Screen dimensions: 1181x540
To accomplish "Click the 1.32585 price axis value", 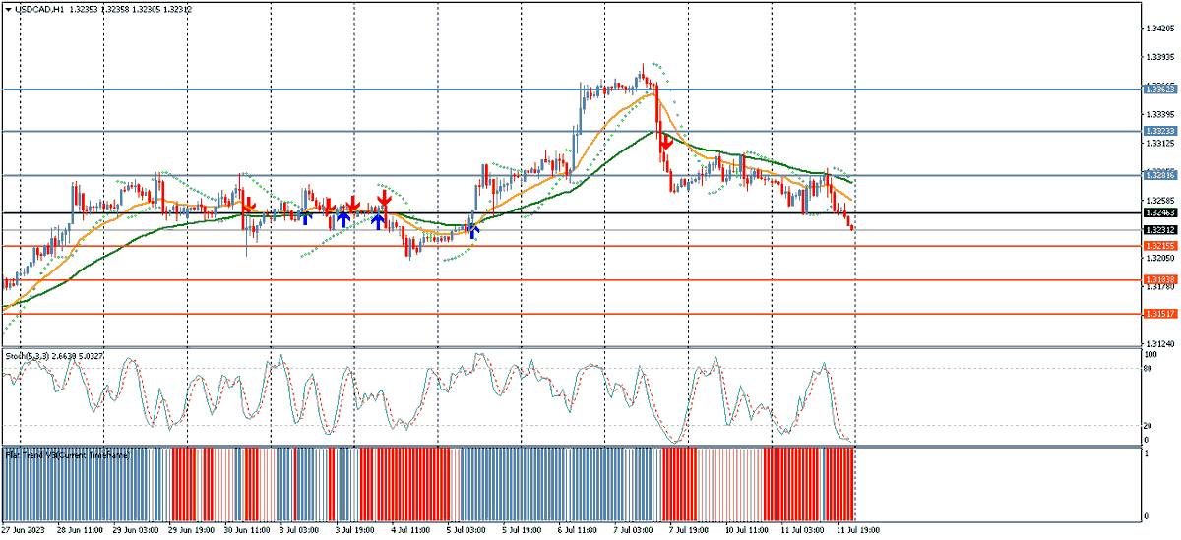I will point(1160,201).
